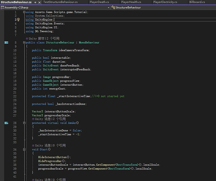Image resolution: width=216 pixels, height=181 pixels.
Task: Click the interactable field on line 12
Action: [60, 58]
